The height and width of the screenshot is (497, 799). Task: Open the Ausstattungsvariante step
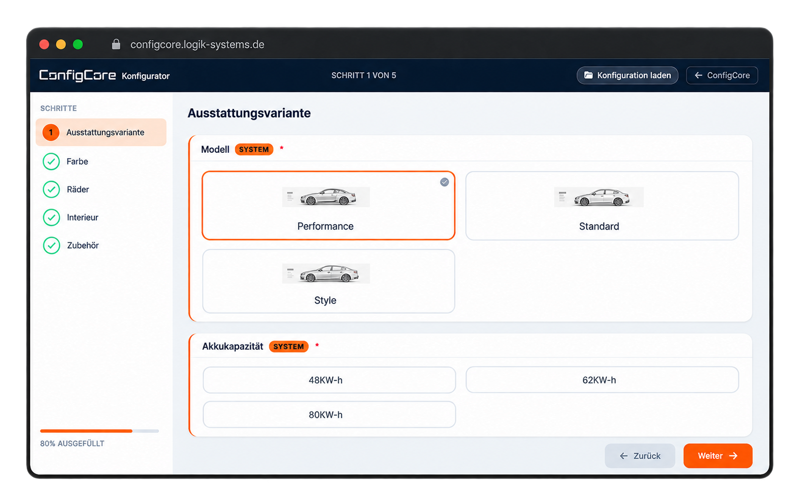point(101,132)
